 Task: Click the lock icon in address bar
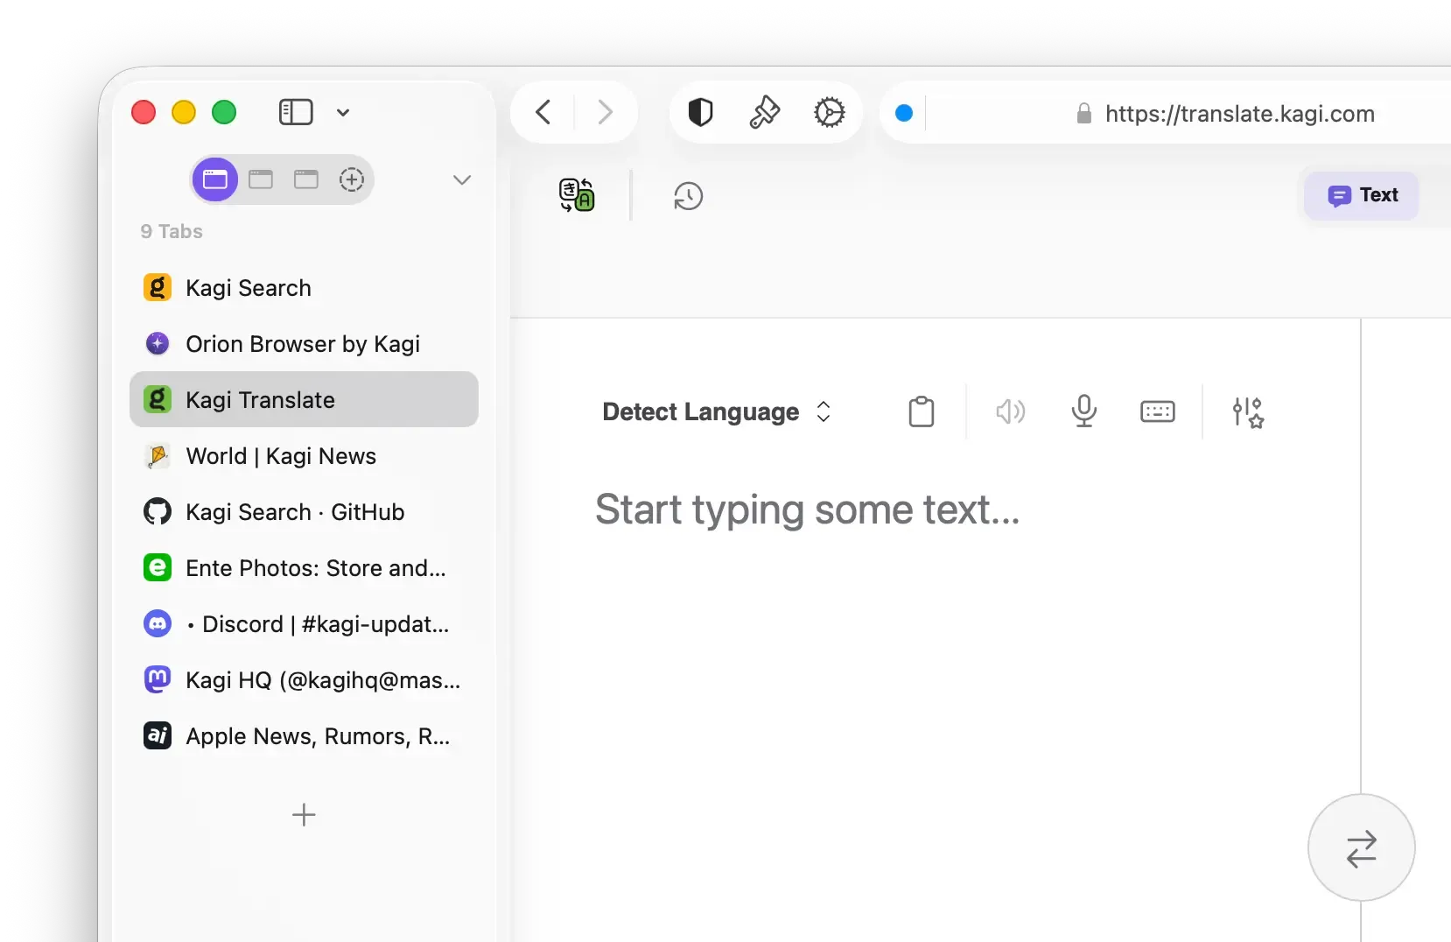pyautogui.click(x=1084, y=113)
